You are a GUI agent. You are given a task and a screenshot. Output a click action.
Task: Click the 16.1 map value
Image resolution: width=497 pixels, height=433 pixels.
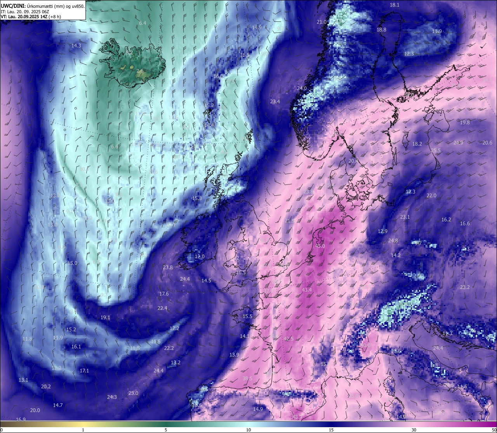pyautogui.click(x=76, y=346)
